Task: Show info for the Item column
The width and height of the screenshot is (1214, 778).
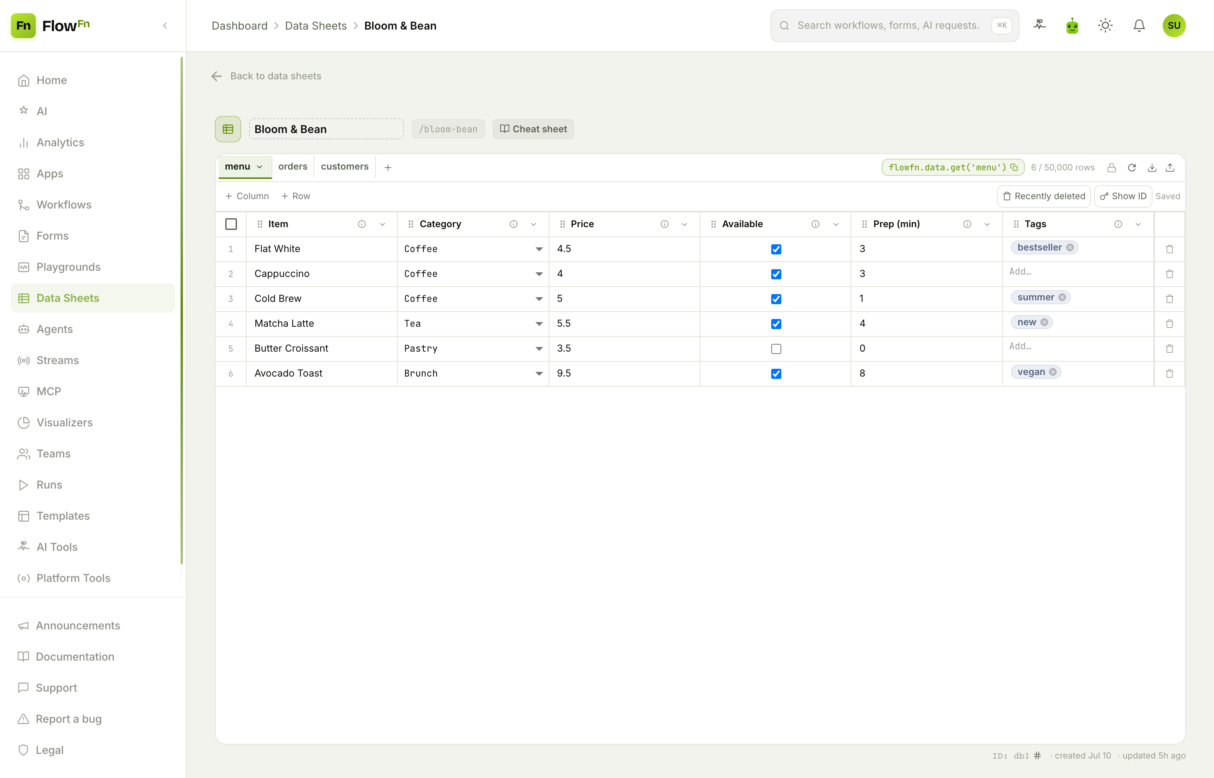Action: [x=362, y=224]
